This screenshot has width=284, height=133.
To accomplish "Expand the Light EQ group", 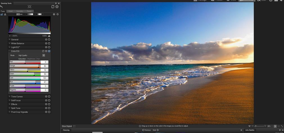I will [x=9, y=47].
